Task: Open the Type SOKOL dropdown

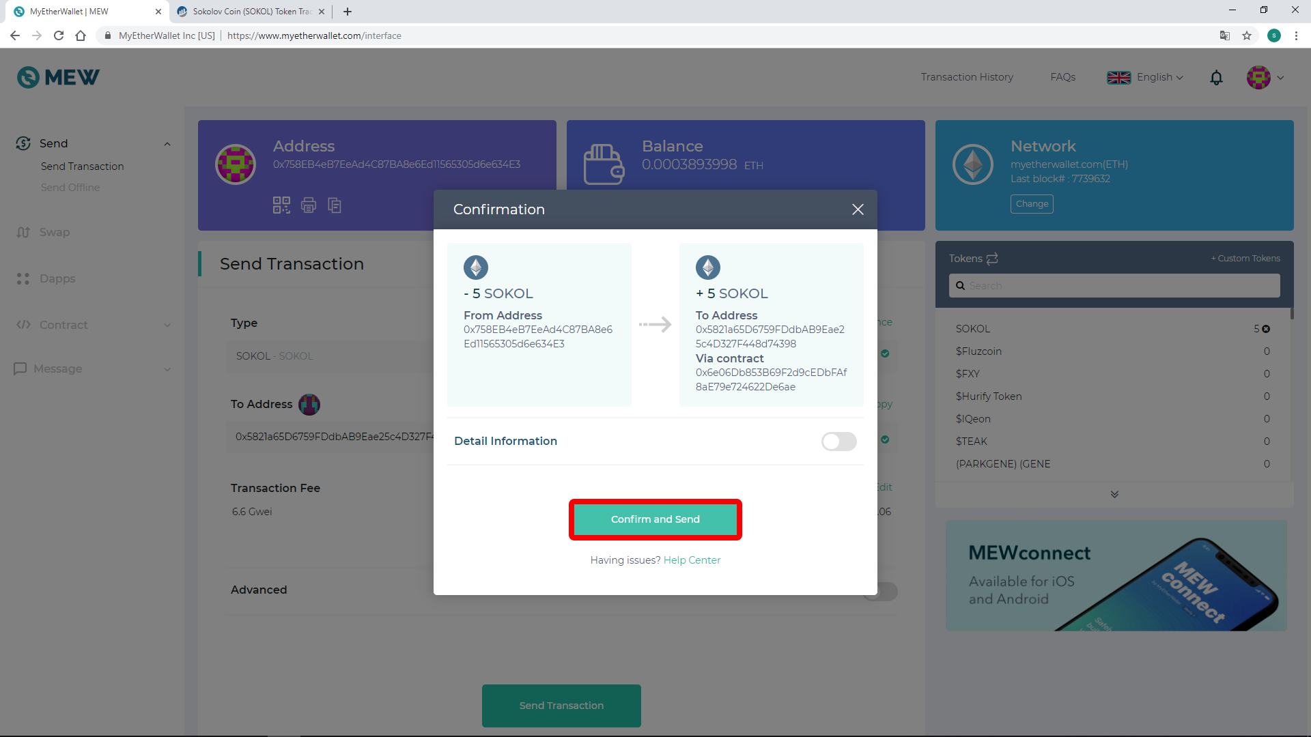Action: pyautogui.click(x=329, y=356)
